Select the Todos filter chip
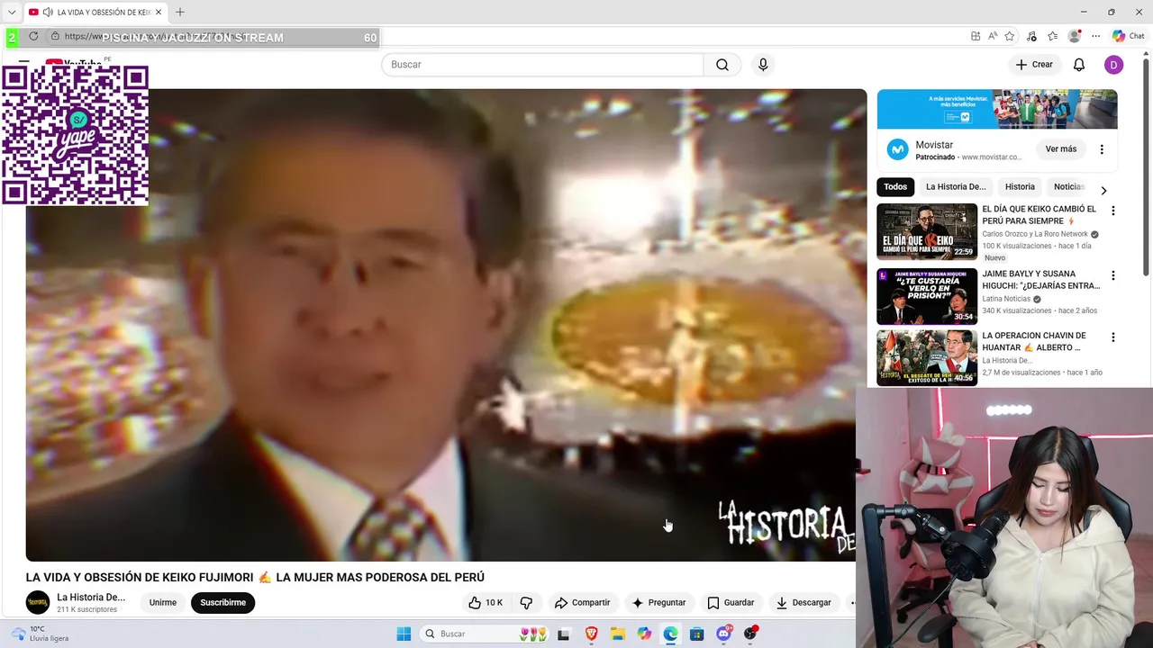 coord(895,187)
